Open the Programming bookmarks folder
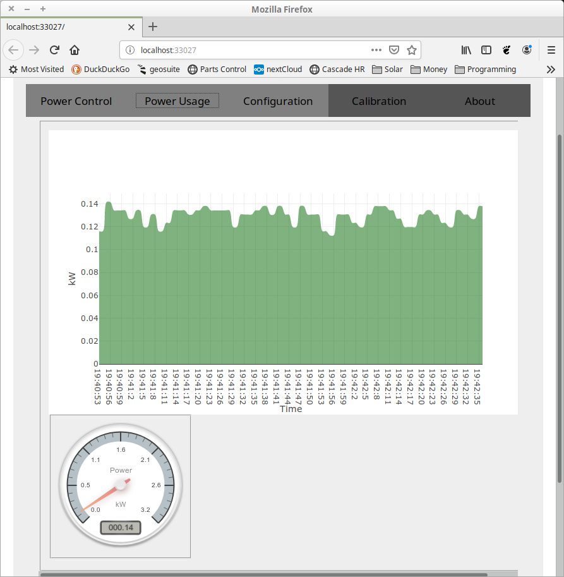Screen dimensions: 564x577 click(x=485, y=70)
